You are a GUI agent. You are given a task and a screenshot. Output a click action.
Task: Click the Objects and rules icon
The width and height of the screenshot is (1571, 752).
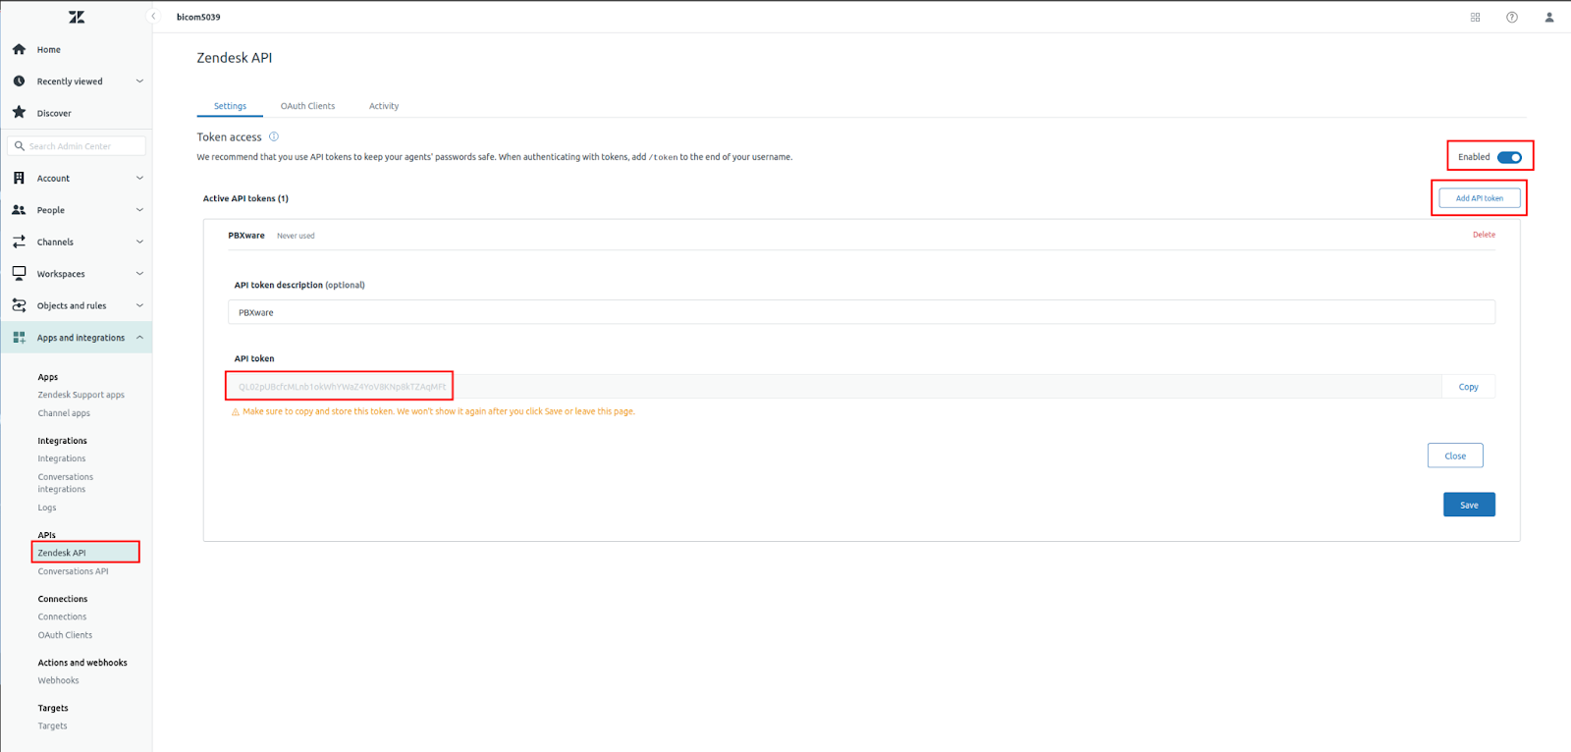click(19, 305)
